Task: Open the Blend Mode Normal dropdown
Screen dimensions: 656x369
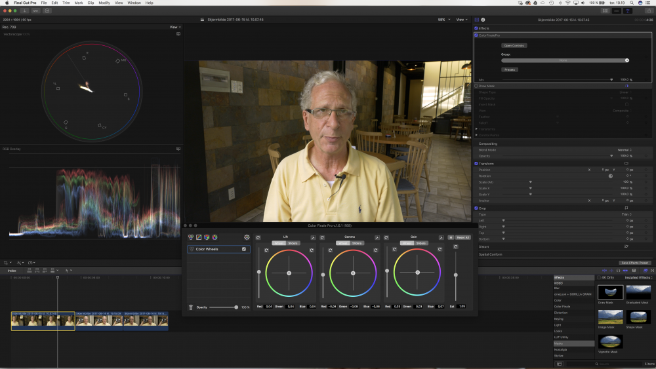Action: (x=625, y=149)
